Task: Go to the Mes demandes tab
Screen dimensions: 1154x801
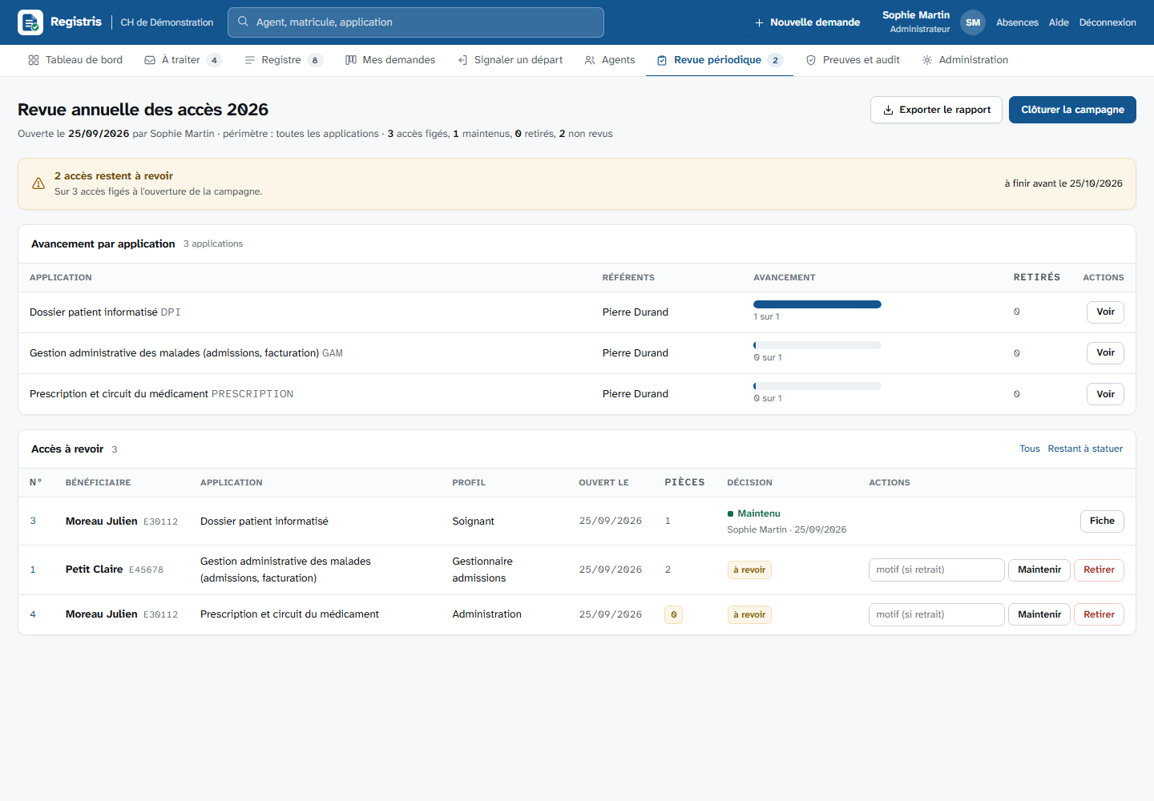Action: 390,60
